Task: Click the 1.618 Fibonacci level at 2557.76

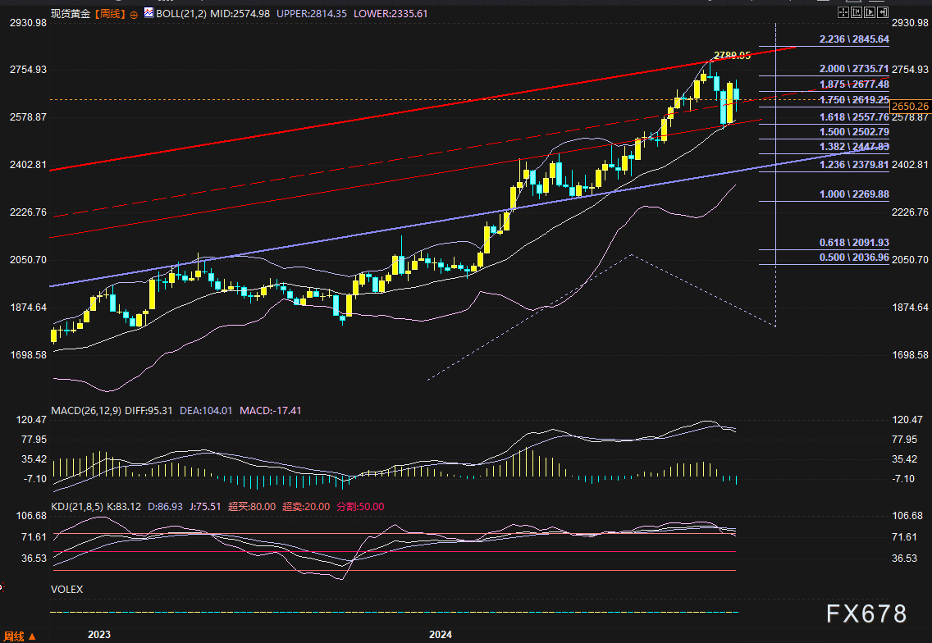Action: point(853,116)
